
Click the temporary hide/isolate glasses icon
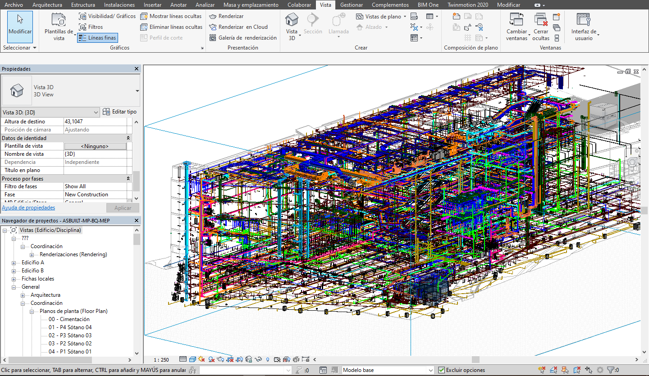coord(258,359)
